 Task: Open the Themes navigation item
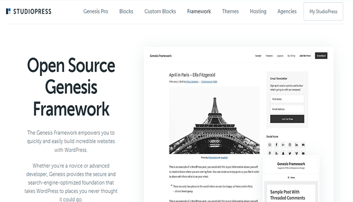(x=230, y=11)
